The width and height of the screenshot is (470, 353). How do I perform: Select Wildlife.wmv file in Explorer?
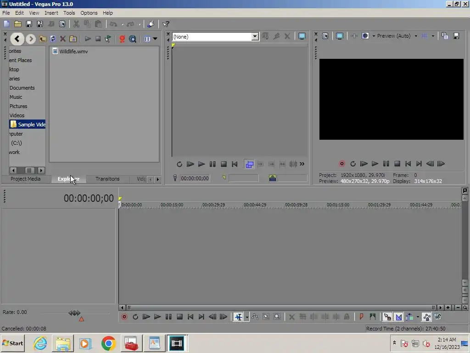click(x=70, y=51)
